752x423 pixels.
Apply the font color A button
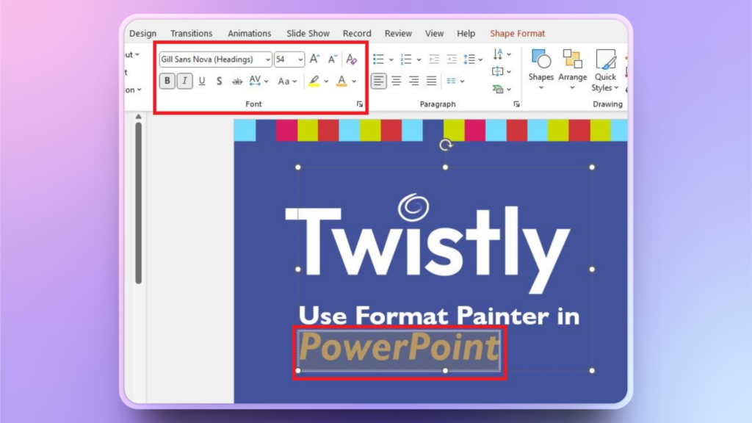[x=341, y=81]
